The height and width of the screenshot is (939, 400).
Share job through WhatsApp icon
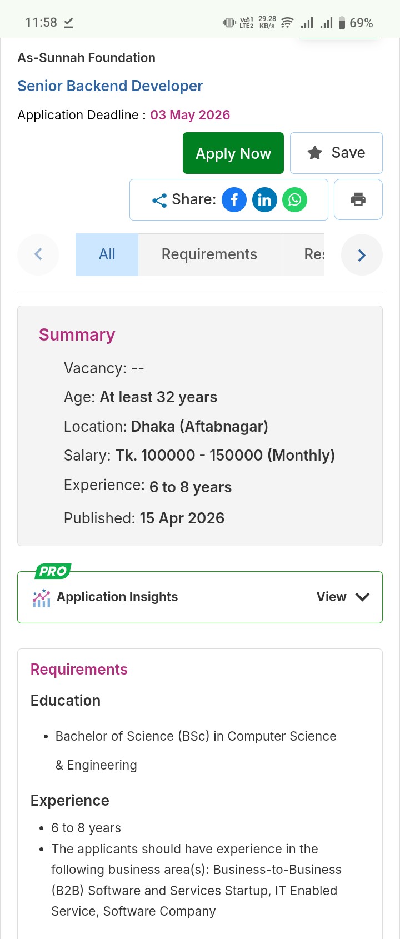(x=295, y=199)
